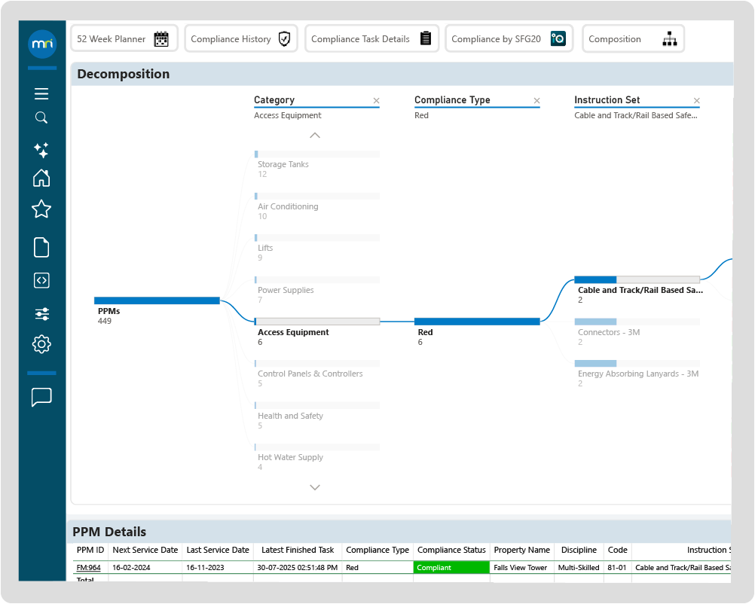Click the search magnifier icon
755x604 pixels.
(x=41, y=117)
